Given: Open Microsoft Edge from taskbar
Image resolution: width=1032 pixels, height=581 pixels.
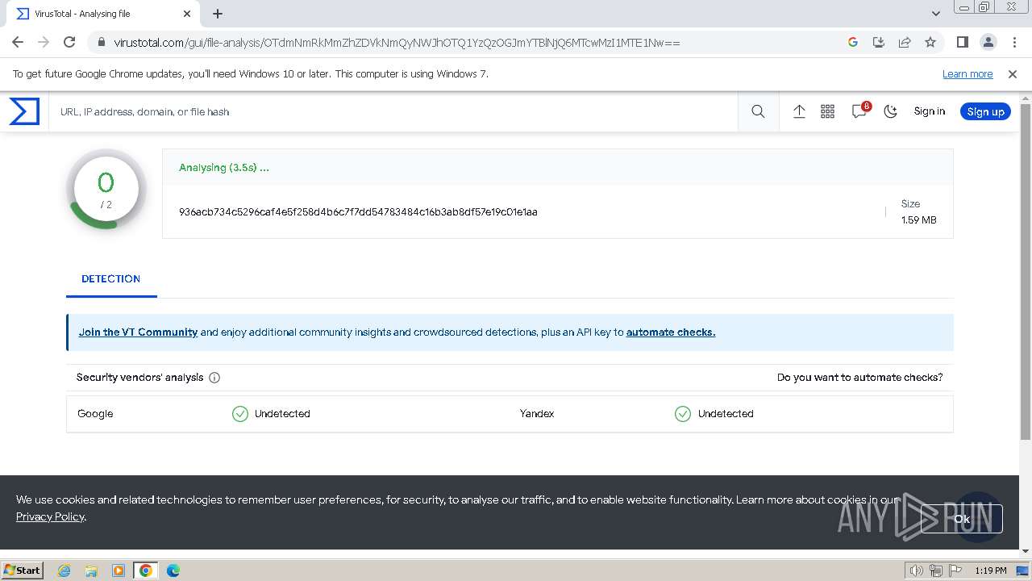Looking at the screenshot, I should pos(173,571).
